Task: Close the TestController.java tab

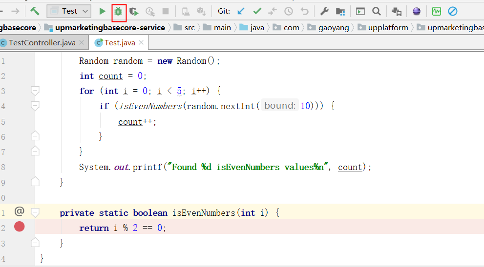Action: (82, 42)
